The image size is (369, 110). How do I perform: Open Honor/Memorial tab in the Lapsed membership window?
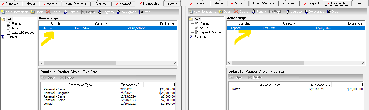pos(264,3)
